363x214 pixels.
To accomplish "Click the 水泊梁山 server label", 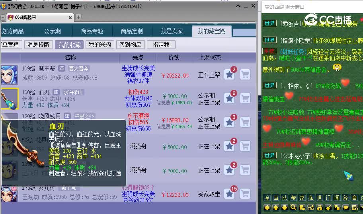I will [73, 92].
